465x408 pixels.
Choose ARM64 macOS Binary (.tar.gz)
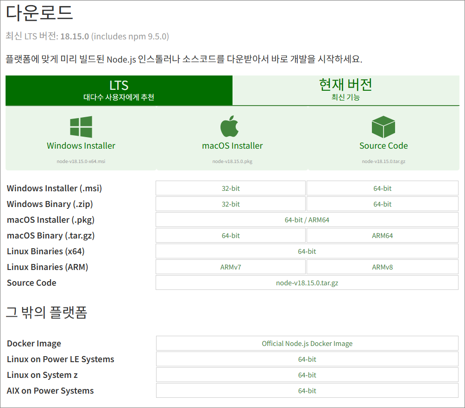(x=383, y=235)
